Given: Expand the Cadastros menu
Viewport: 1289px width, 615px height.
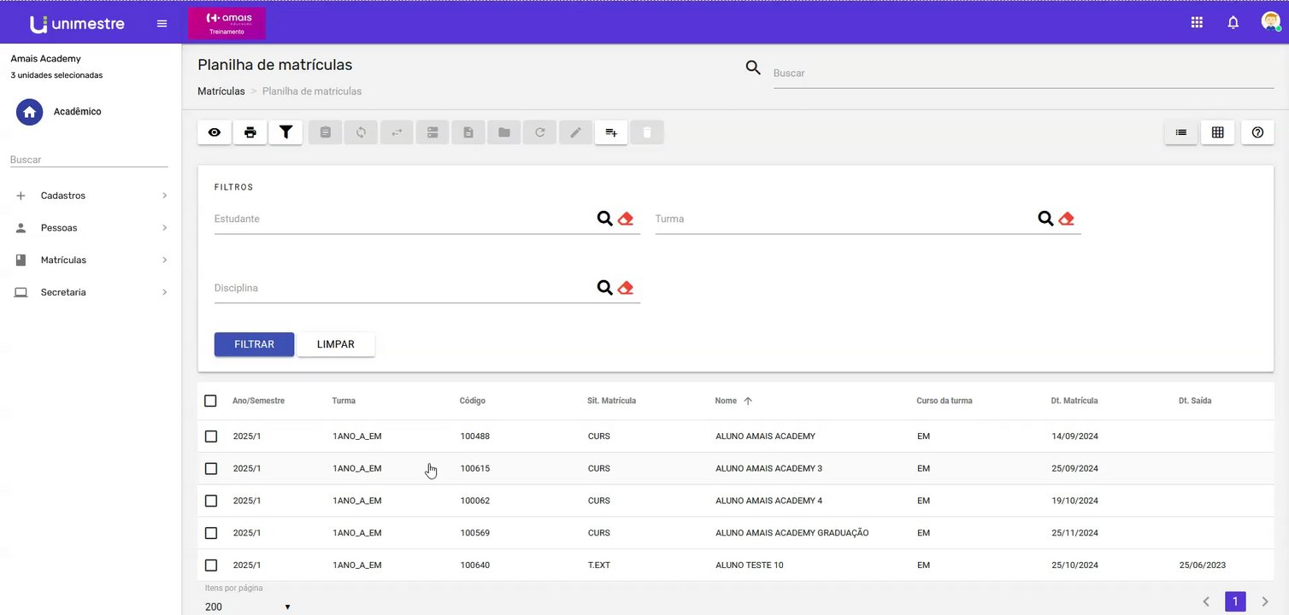Looking at the screenshot, I should [91, 196].
